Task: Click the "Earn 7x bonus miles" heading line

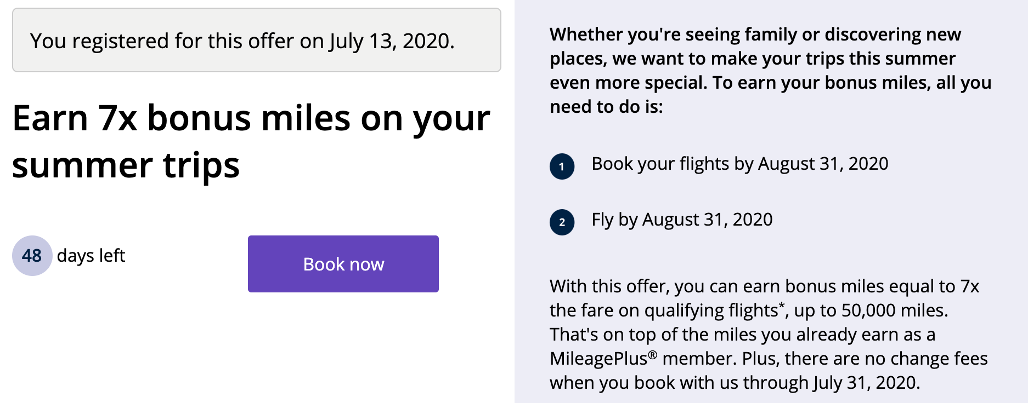Action: [x=251, y=118]
